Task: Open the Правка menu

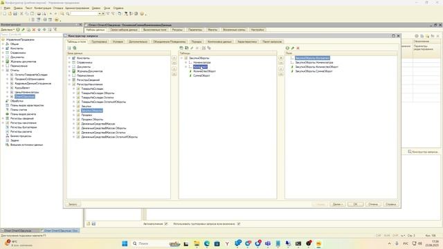Action: [18, 8]
